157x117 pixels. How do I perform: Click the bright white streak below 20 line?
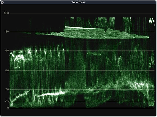click(x=51, y=93)
